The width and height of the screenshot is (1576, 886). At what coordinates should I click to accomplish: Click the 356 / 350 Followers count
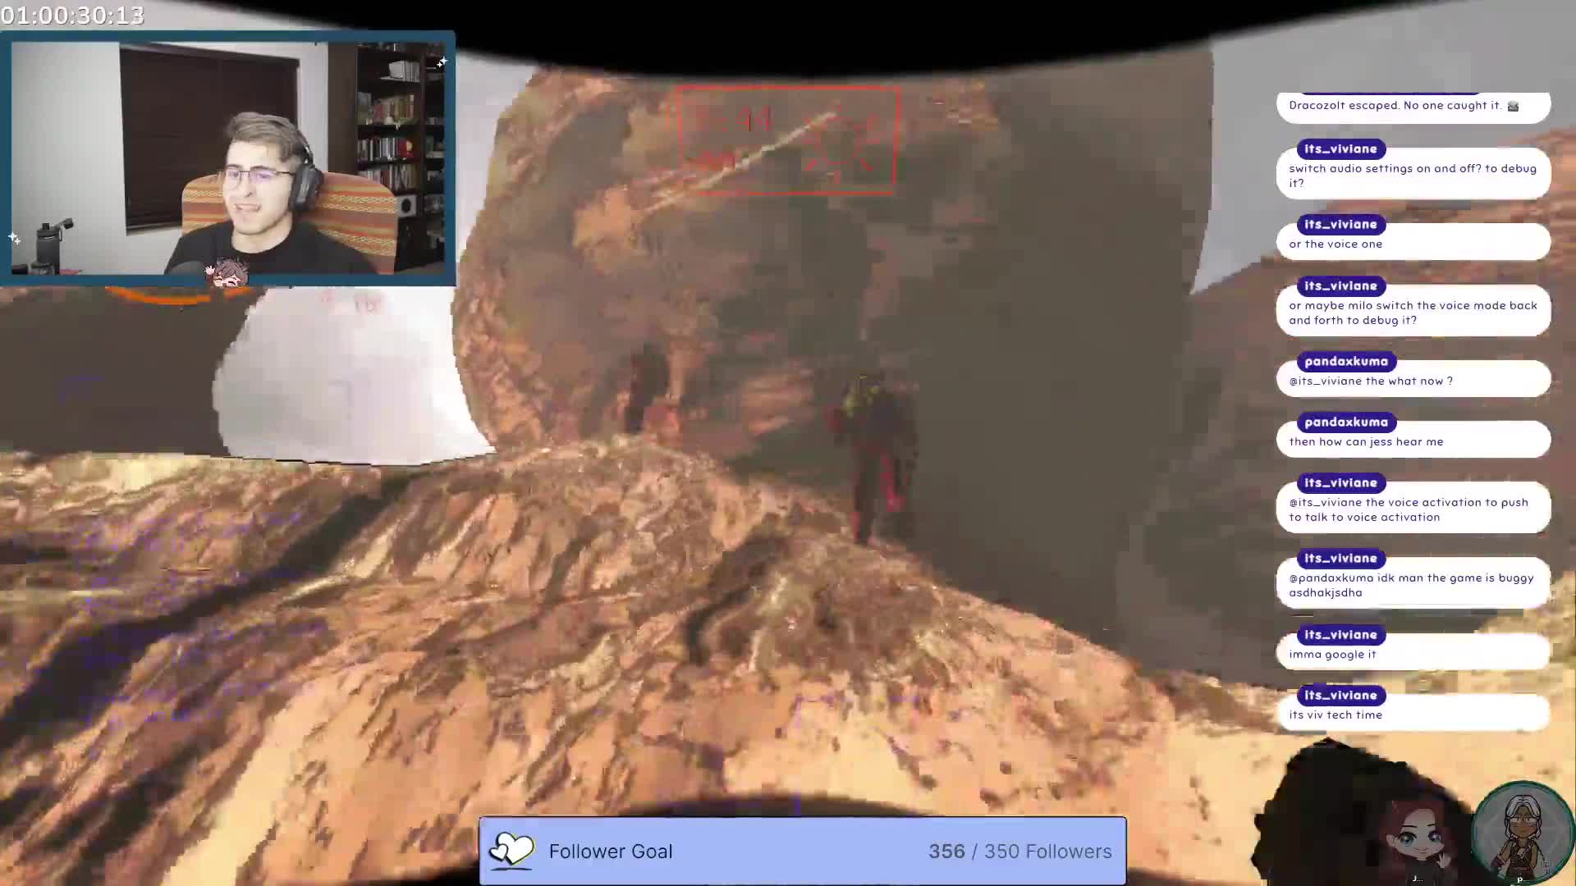pyautogui.click(x=1020, y=852)
